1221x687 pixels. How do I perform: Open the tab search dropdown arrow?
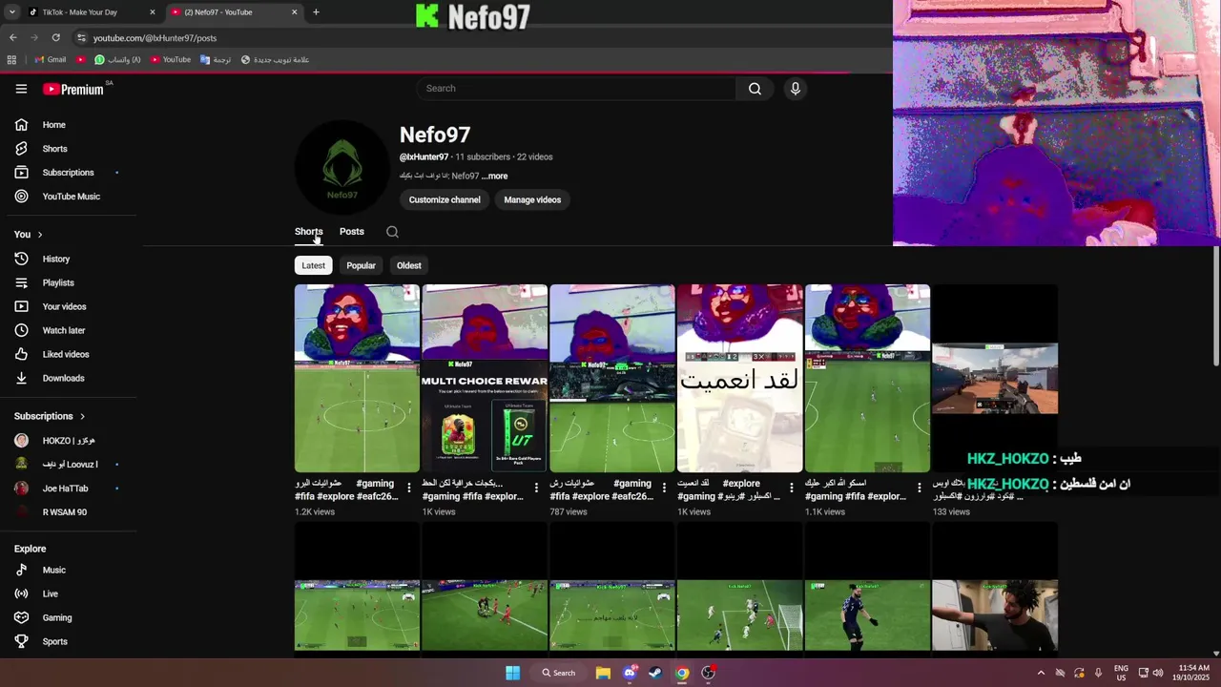point(11,12)
